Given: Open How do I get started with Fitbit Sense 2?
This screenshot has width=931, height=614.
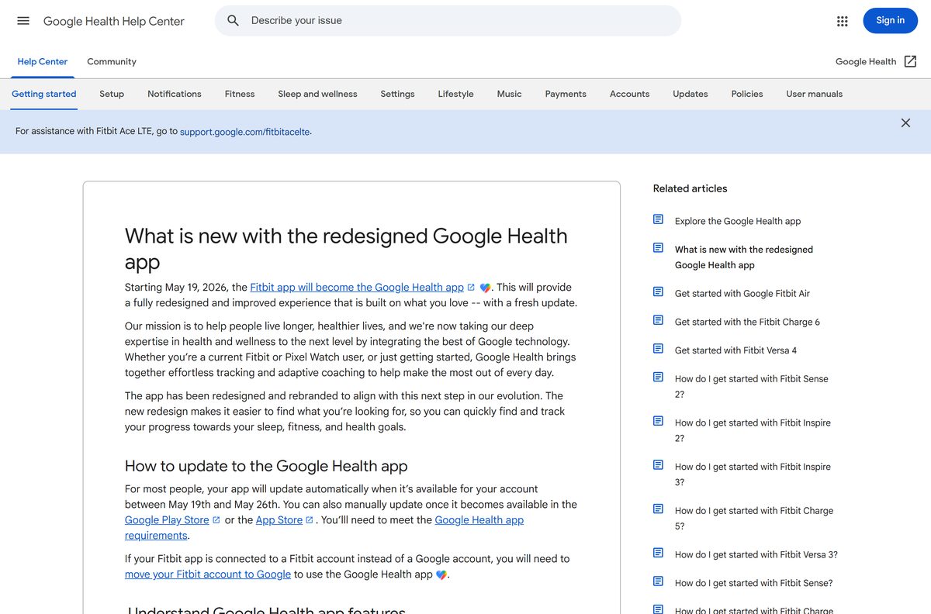Looking at the screenshot, I should (752, 386).
